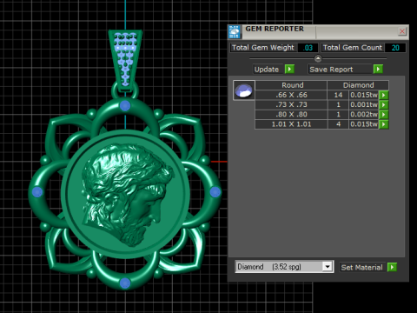417x313 pixels.
Task: Click the Total Gem Count label
Action: [x=353, y=48]
